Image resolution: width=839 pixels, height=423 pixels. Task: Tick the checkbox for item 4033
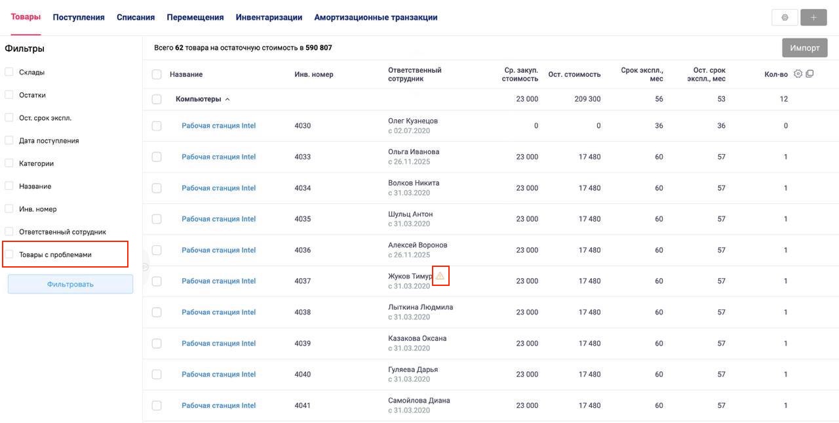157,157
